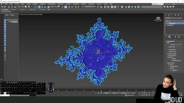Click the Iterations value field
This screenshot has width=184, height=103.
[x=178, y=45]
